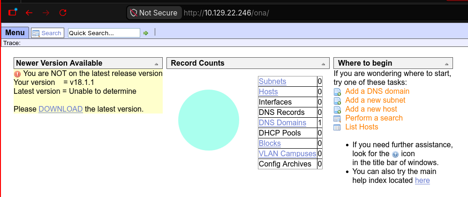Collapse the Record Counts panel
The height and width of the screenshot is (197, 468).
tap(323, 64)
